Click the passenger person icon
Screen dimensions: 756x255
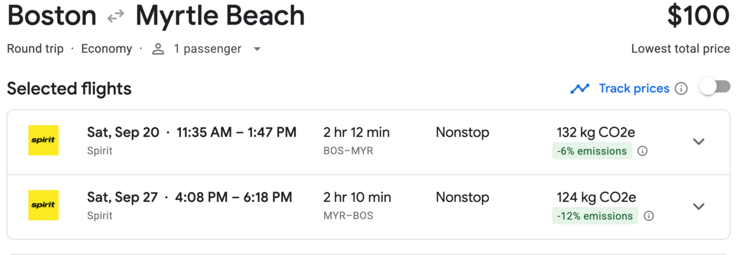(x=158, y=49)
